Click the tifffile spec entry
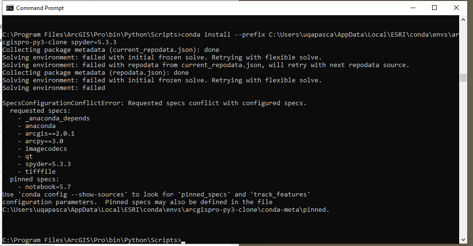Screen dimensions: 473x246 tap(40, 172)
